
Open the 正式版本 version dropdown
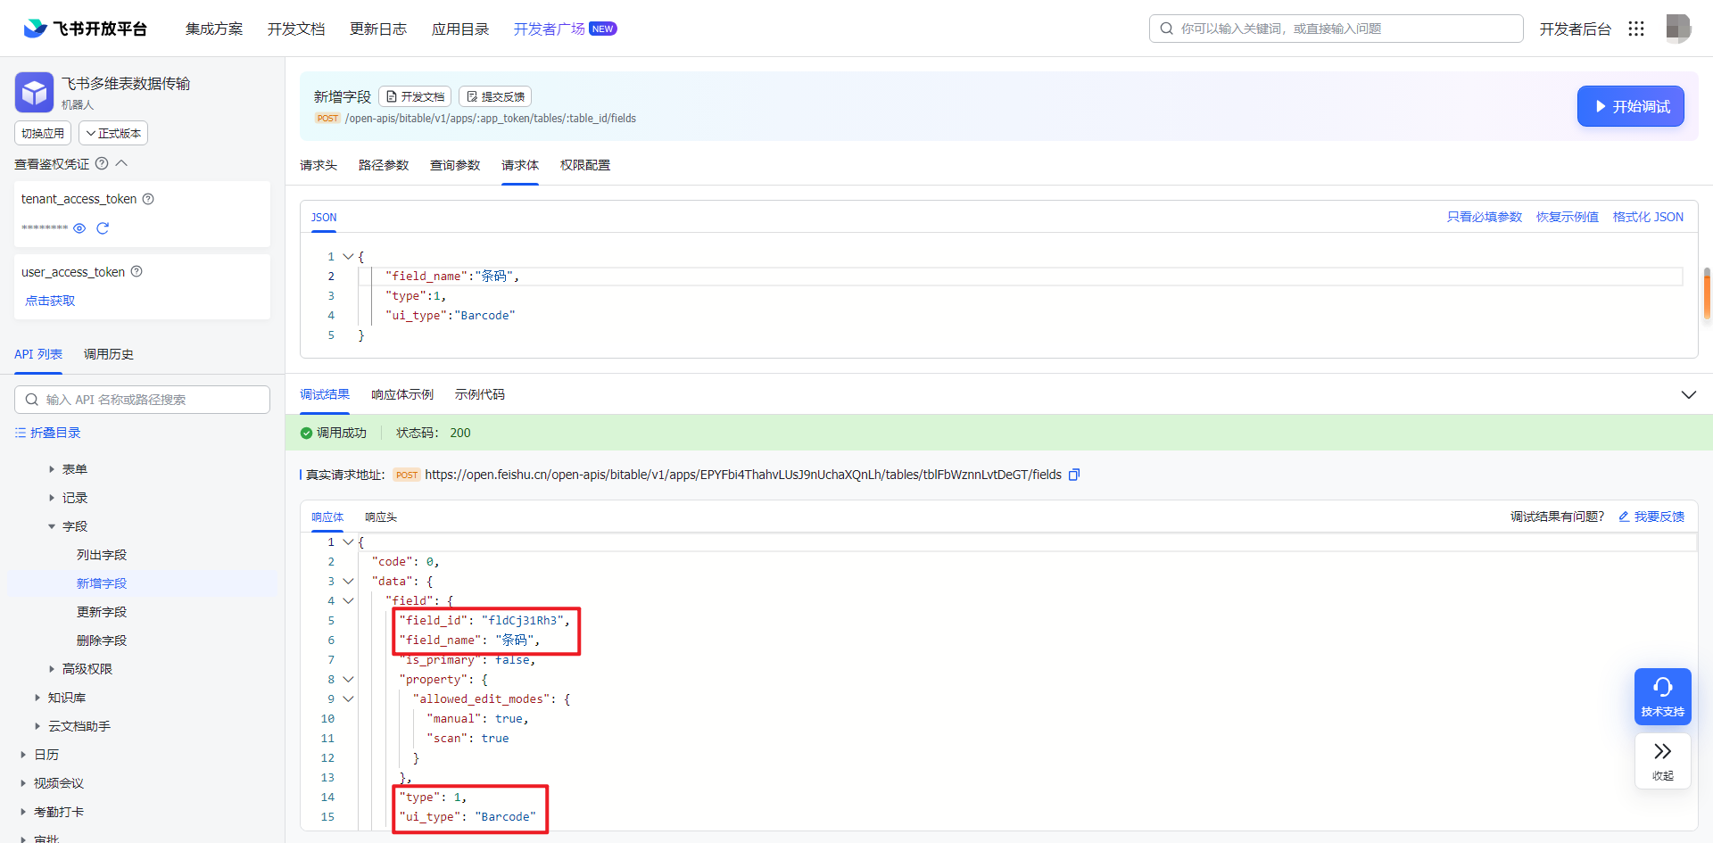coord(113,133)
